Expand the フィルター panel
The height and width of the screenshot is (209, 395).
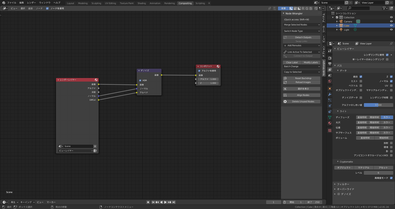point(343,184)
